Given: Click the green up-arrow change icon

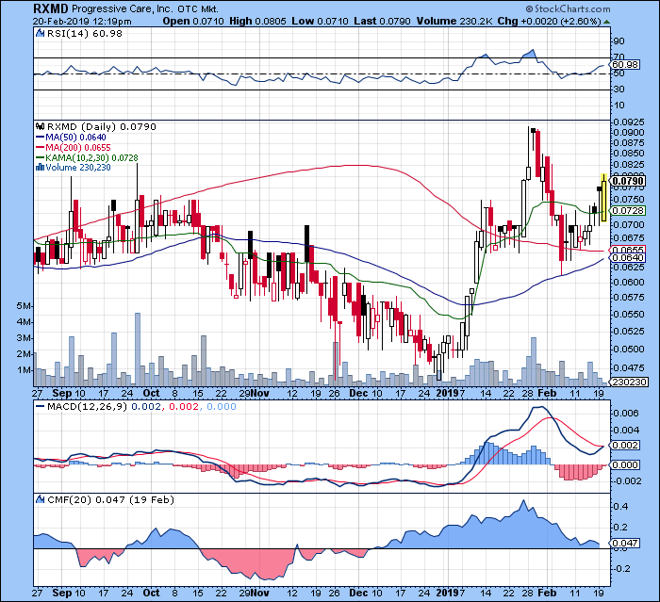Looking at the screenshot, I should click(x=606, y=22).
